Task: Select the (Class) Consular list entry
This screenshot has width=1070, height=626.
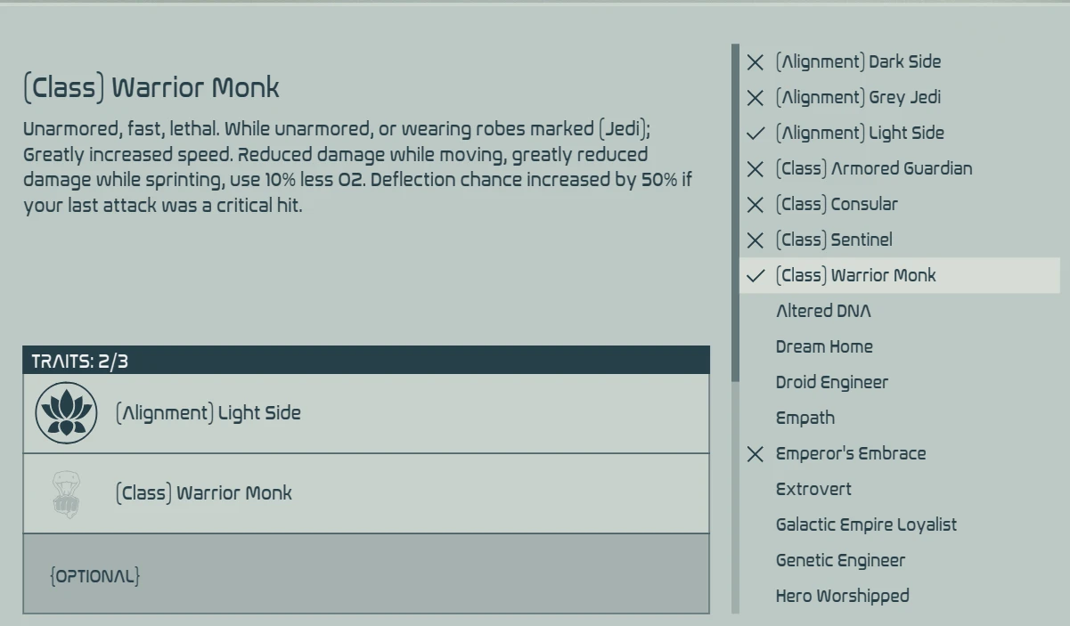Action: pyautogui.click(x=837, y=205)
